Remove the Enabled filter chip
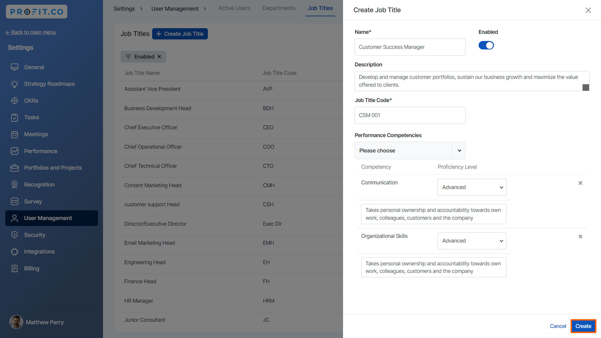 (x=159, y=57)
